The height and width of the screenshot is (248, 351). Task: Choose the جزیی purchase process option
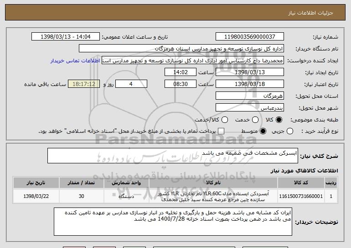click(289, 131)
